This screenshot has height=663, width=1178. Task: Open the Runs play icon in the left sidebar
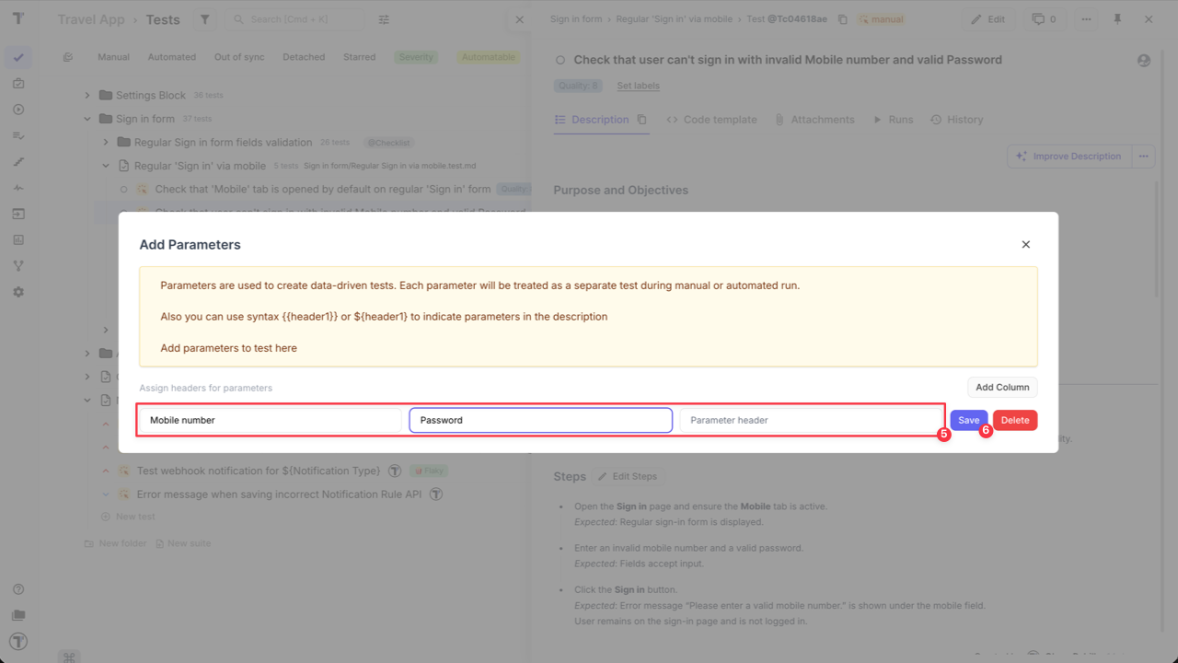click(18, 109)
